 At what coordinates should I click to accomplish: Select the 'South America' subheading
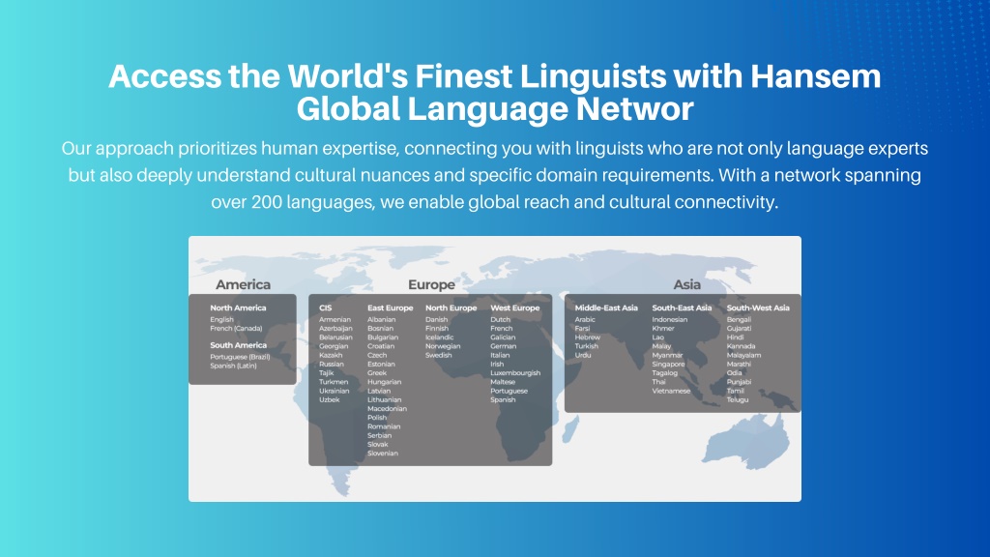click(238, 345)
